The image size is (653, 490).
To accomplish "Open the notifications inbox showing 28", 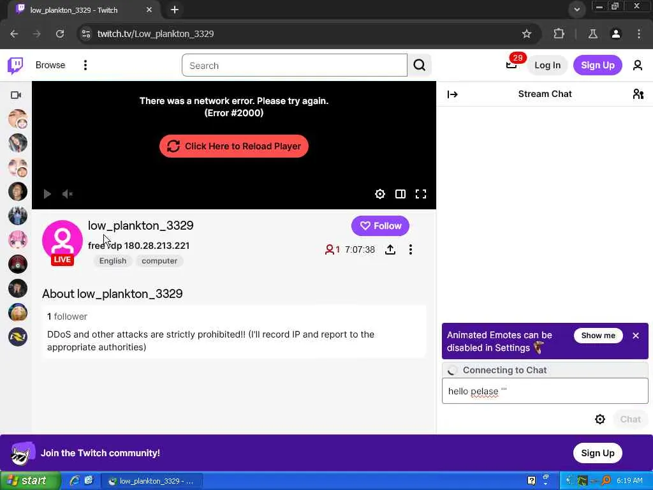I will pos(512,64).
